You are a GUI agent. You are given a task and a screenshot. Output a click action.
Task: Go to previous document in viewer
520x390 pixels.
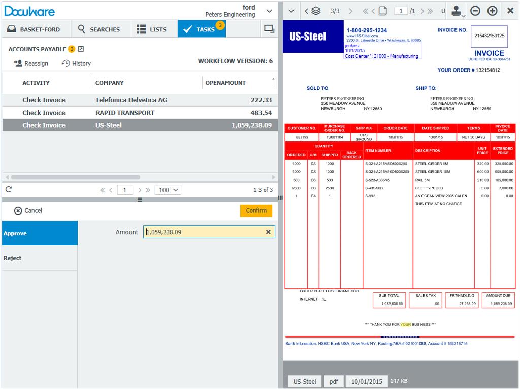coord(306,11)
